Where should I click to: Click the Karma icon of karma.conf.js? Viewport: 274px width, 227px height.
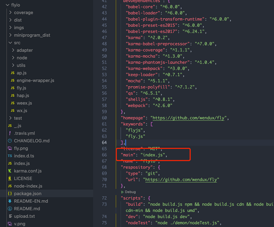point(10,171)
